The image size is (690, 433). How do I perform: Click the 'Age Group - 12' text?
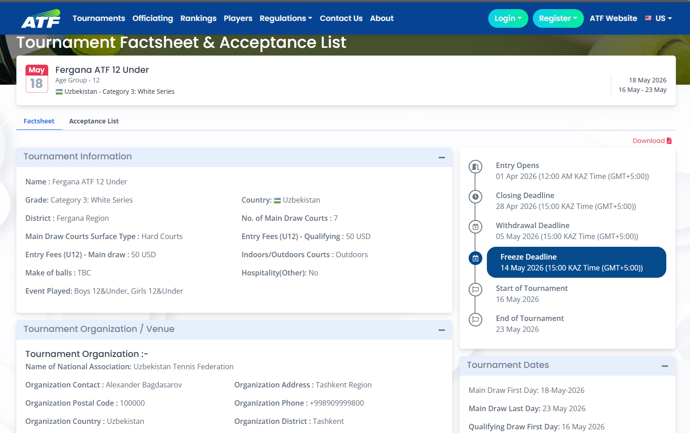(77, 80)
